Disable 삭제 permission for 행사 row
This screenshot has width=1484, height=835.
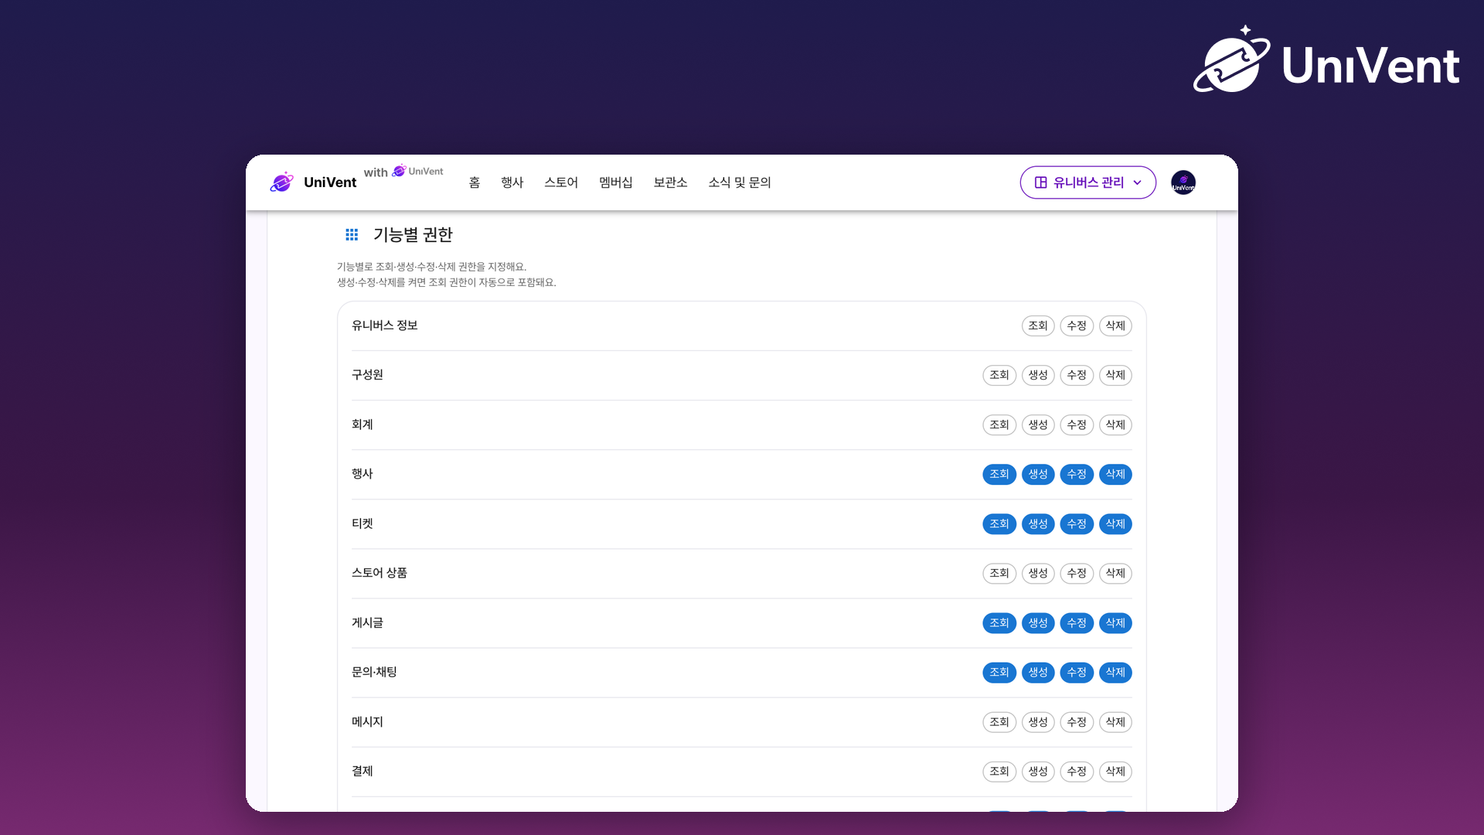1115,474
